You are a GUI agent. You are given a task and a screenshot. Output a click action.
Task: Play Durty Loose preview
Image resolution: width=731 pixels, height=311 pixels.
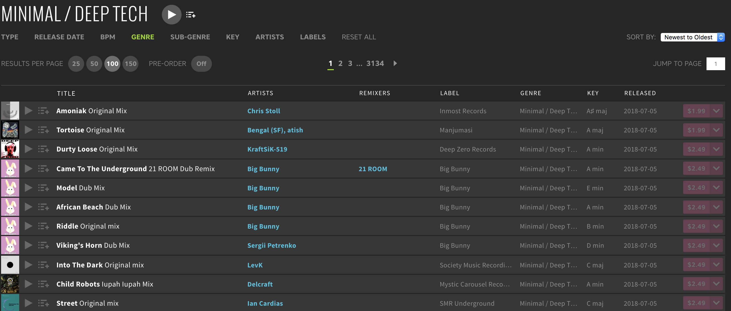tap(28, 149)
